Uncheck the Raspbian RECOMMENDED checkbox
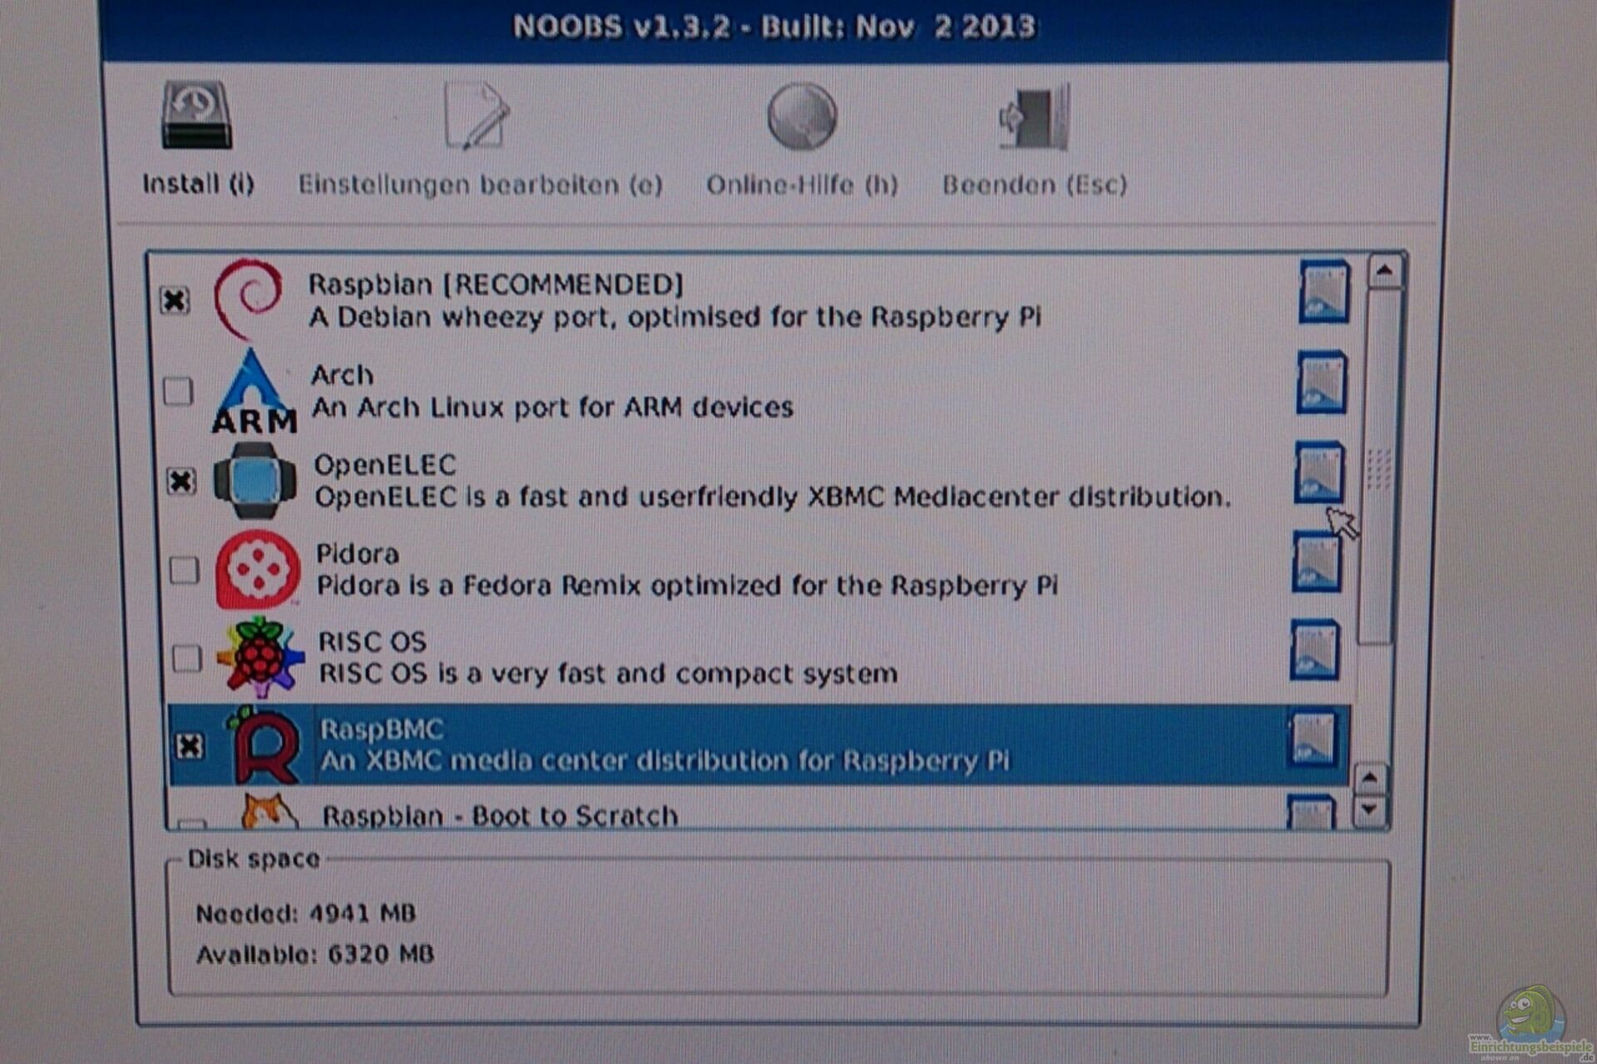This screenshot has width=1597, height=1064. coord(175,299)
